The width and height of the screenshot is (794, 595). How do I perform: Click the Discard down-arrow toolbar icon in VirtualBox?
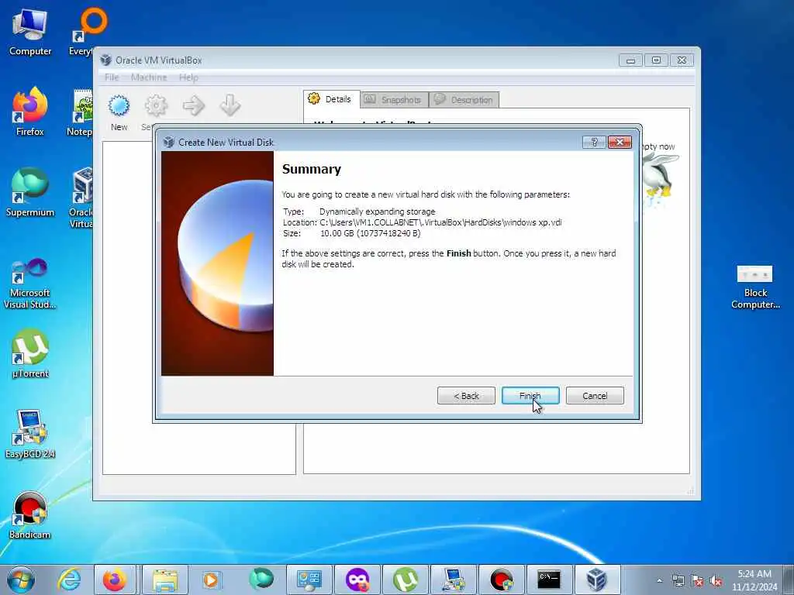(230, 106)
